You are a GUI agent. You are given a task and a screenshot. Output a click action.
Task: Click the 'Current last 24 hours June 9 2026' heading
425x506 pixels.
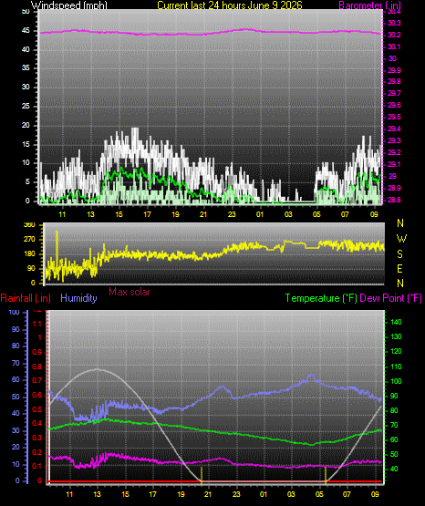230,5
